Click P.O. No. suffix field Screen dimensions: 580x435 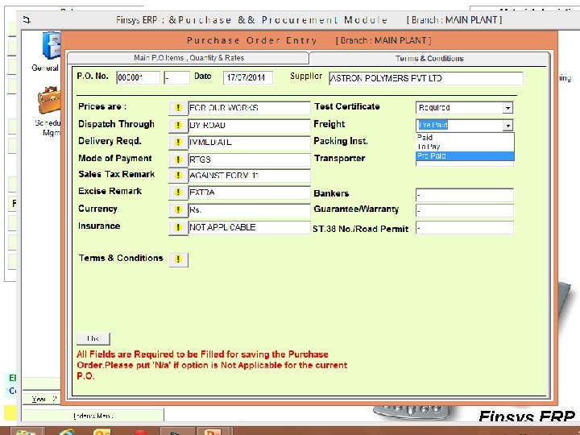point(176,77)
